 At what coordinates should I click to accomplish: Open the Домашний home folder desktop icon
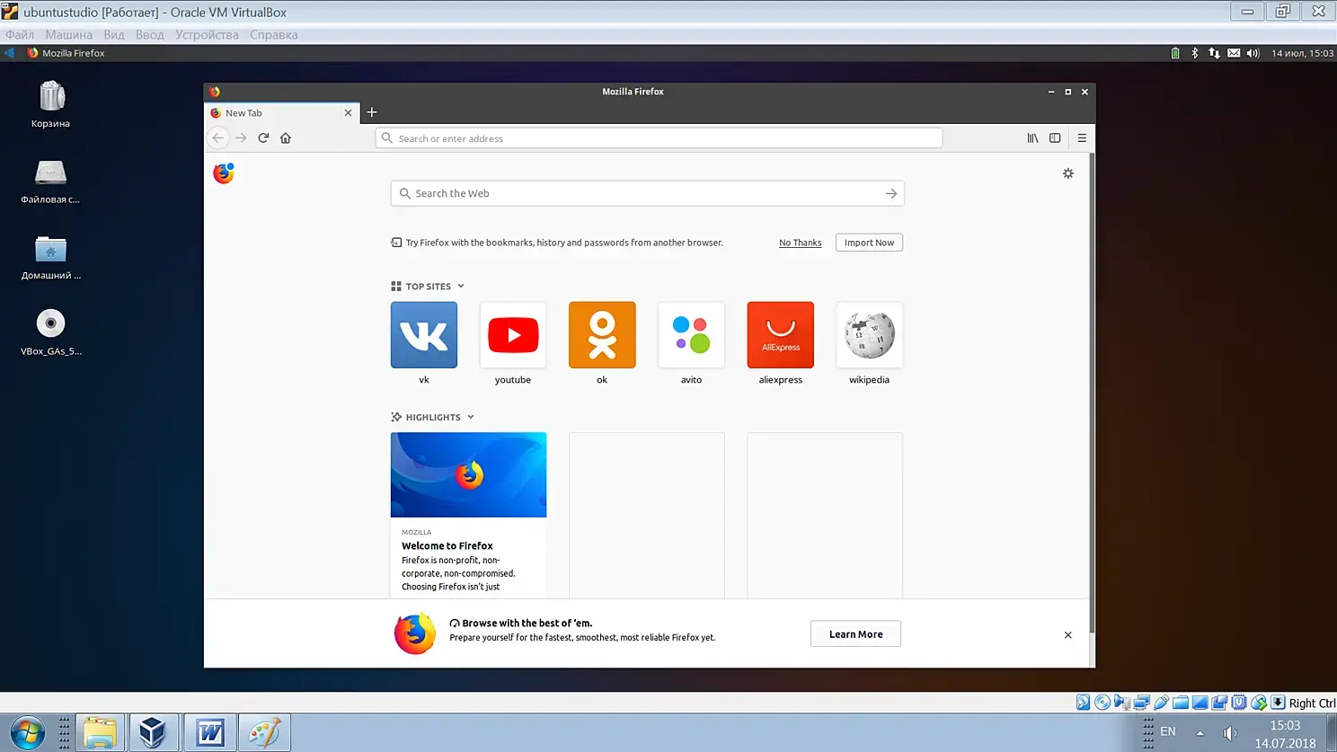[51, 257]
